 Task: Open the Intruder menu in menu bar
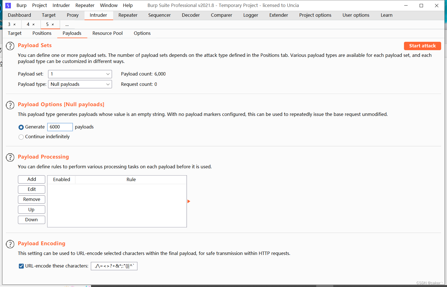[x=61, y=5]
